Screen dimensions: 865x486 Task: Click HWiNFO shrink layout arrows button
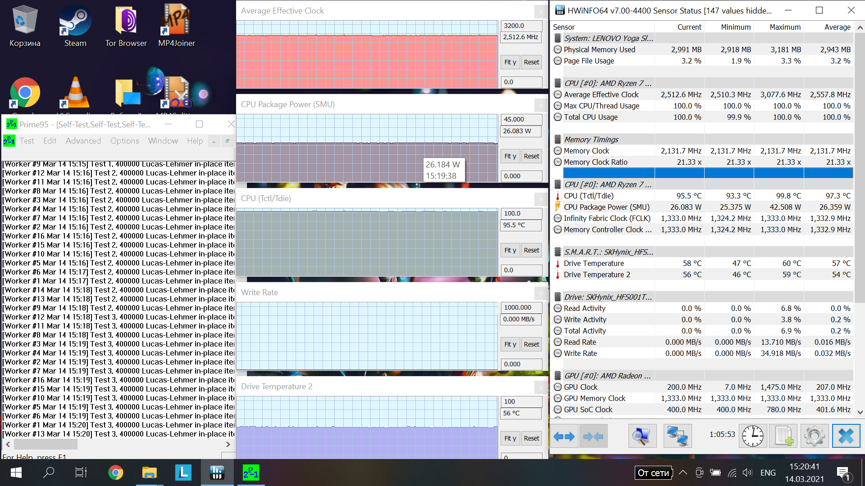coord(593,436)
